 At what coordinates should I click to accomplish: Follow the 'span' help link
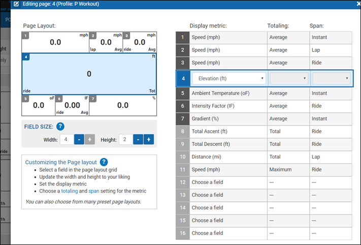[94, 191]
